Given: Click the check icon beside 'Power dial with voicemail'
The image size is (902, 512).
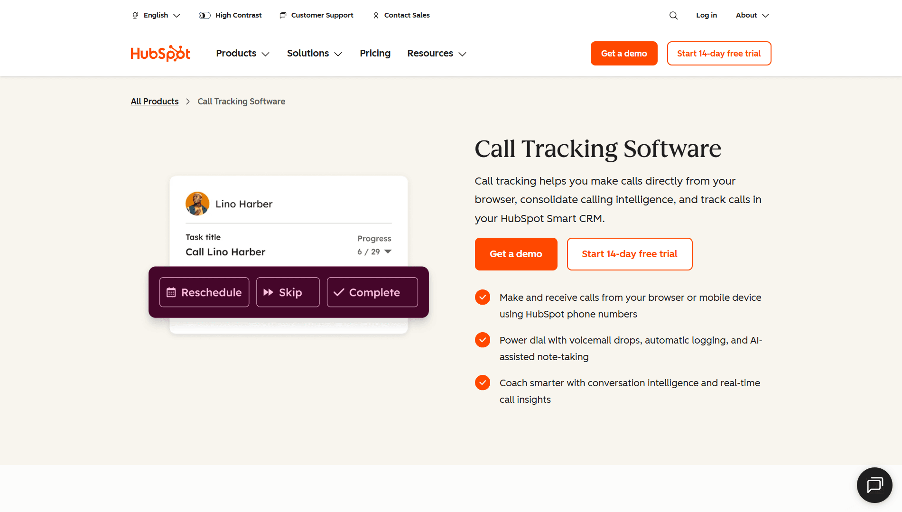Looking at the screenshot, I should click(483, 340).
